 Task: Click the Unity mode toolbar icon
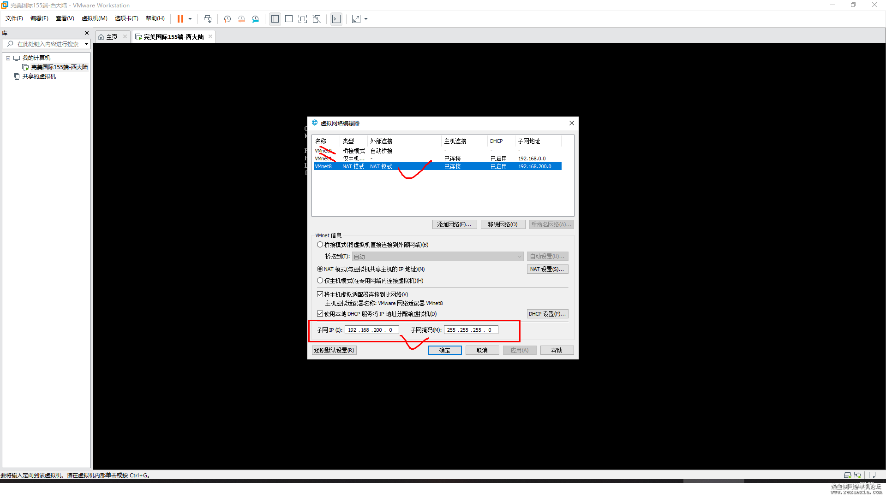pos(317,19)
